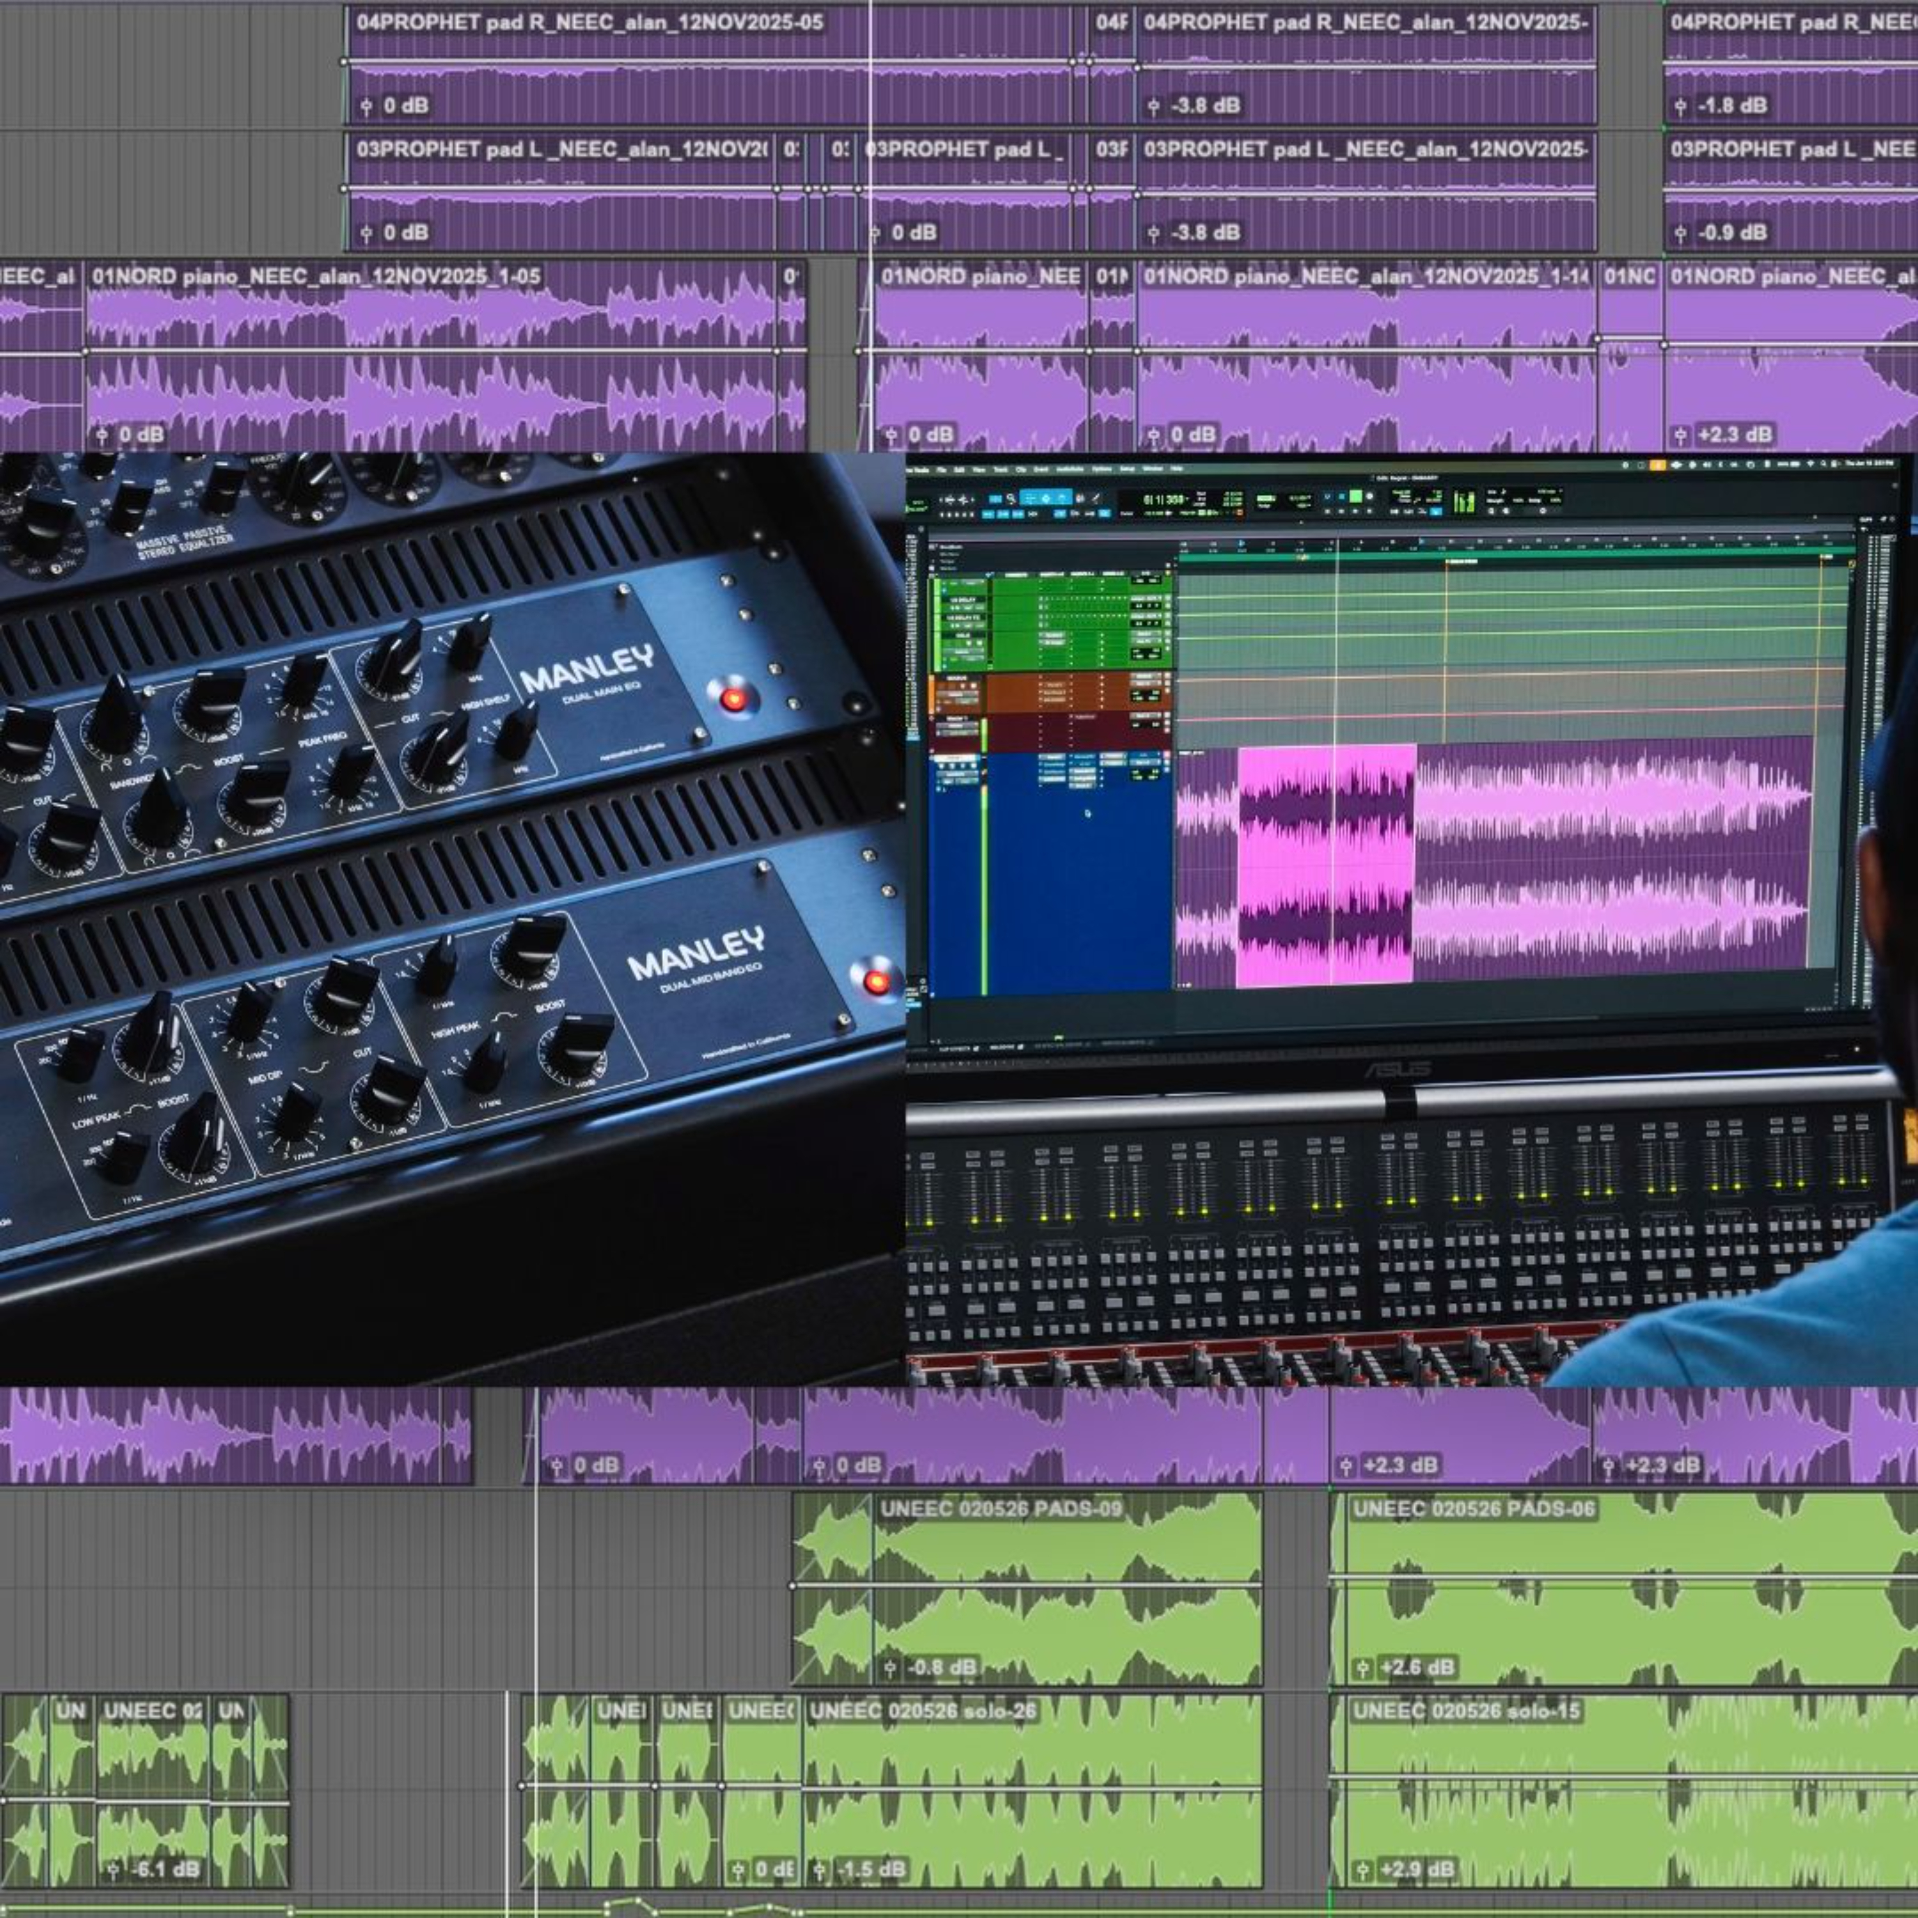Open the AudioSuite menu on the monitor's Pro Tools
Screen dimensions: 1918x1918
[1070, 469]
